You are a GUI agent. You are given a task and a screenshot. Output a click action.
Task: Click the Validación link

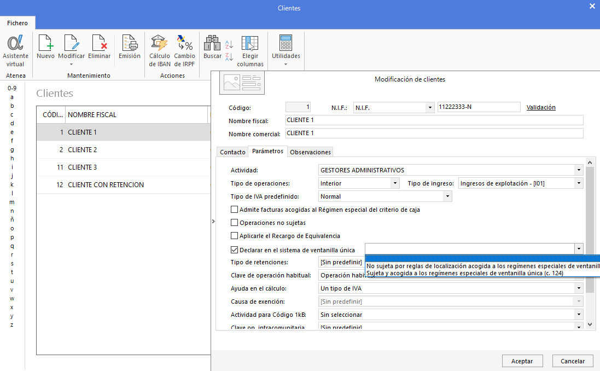(x=541, y=107)
